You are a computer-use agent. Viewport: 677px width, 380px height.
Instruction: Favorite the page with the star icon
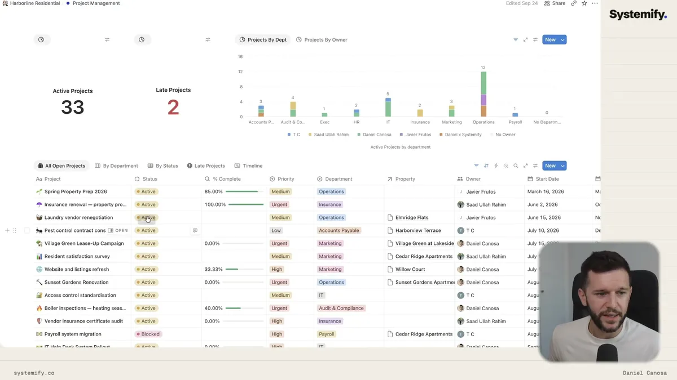click(x=584, y=3)
